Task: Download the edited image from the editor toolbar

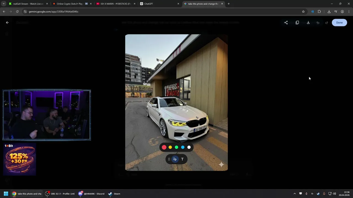Action: tap(308, 23)
